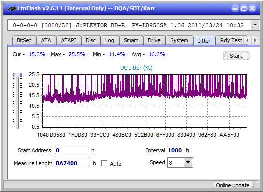The height and width of the screenshot is (192, 263).
Task: Enable the Auto checkbox
Action: (104, 163)
